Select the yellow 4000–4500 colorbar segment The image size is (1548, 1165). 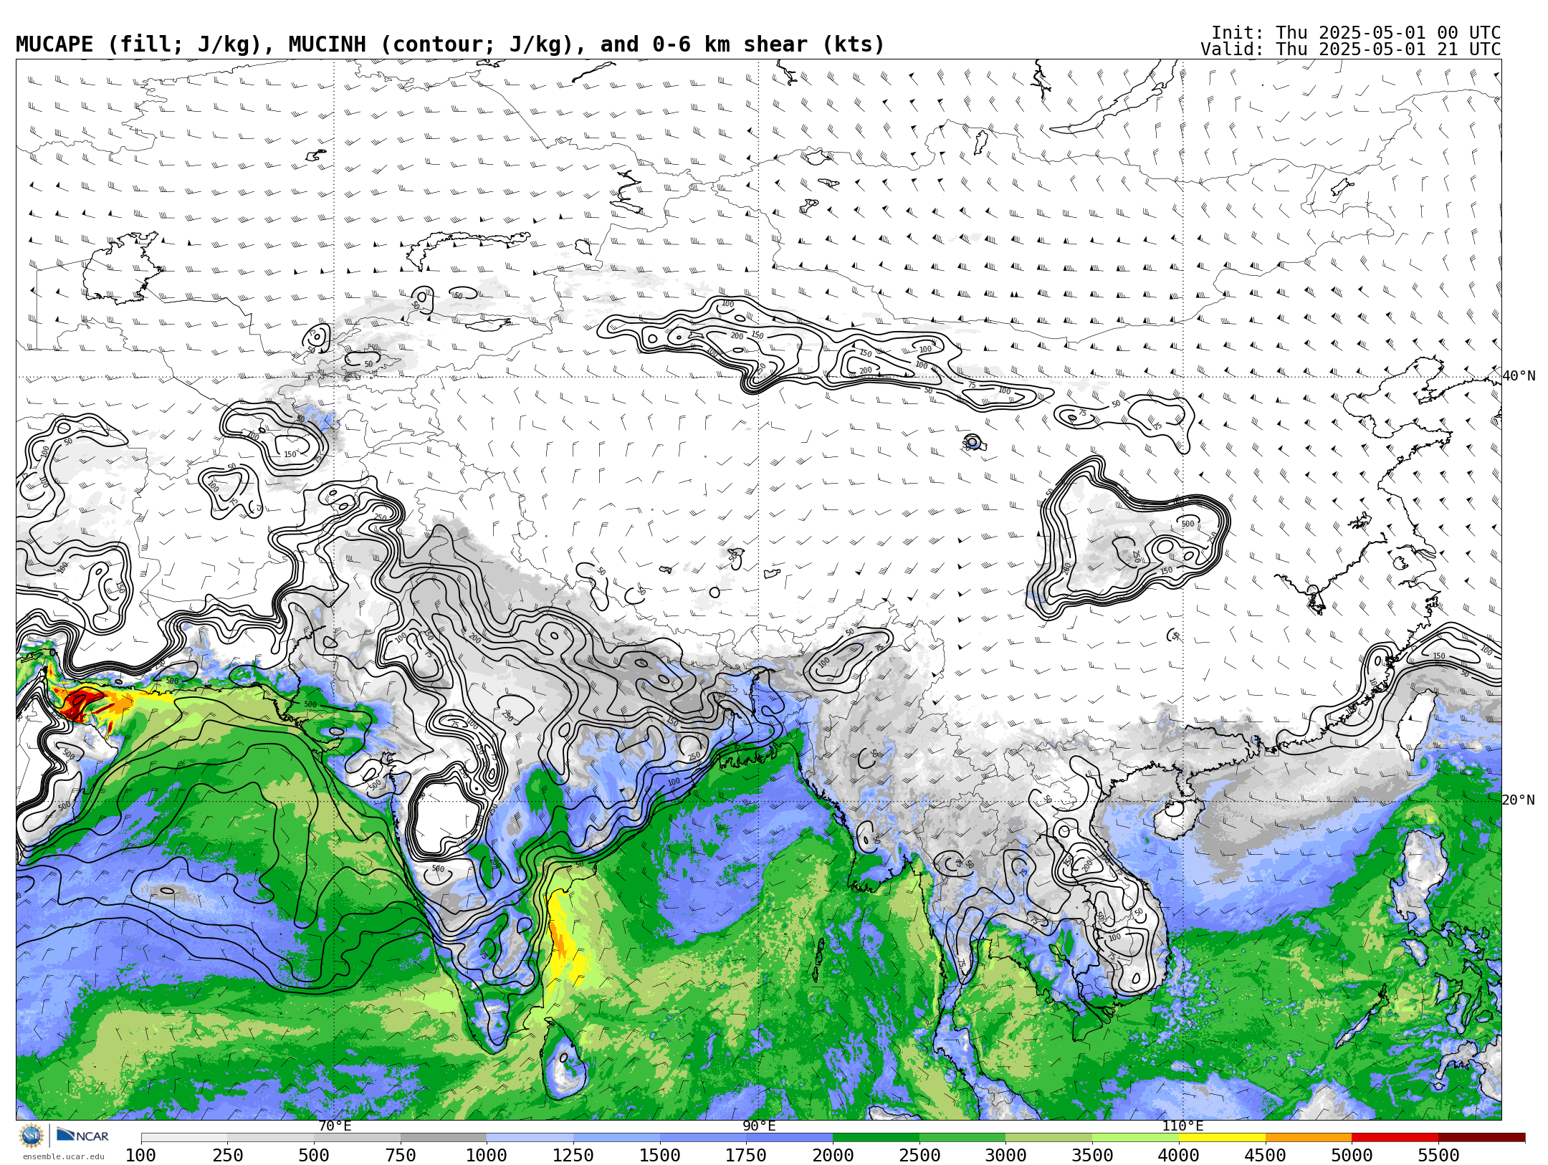(1222, 1138)
